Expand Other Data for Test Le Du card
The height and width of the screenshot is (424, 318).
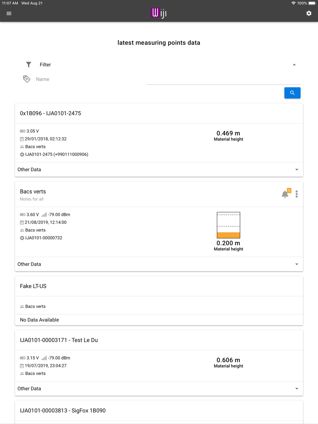tap(159, 389)
